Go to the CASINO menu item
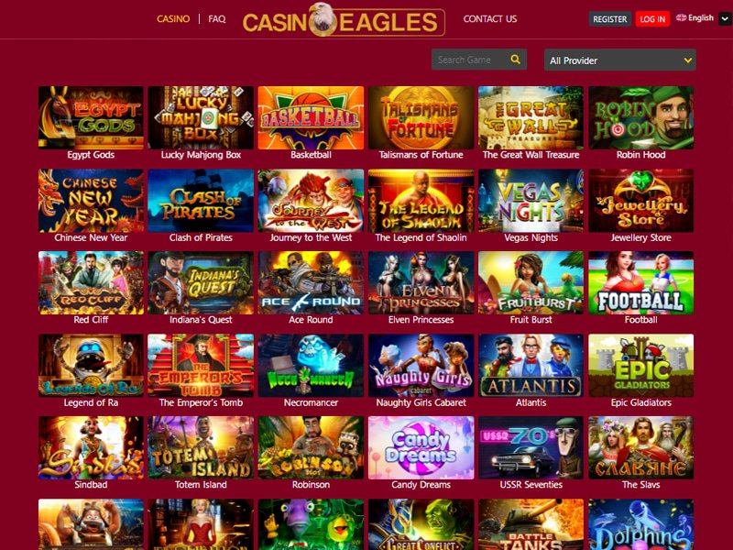 [173, 18]
